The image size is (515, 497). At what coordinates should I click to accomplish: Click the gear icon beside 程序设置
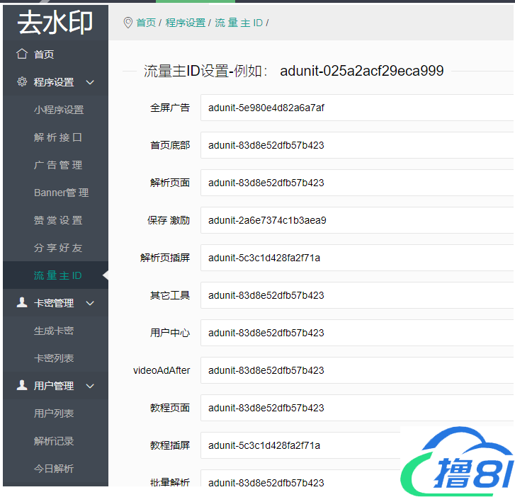click(x=22, y=82)
